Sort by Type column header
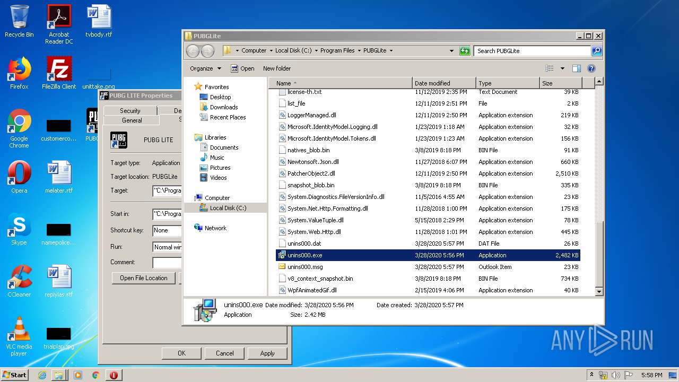The width and height of the screenshot is (679, 382). click(508, 83)
